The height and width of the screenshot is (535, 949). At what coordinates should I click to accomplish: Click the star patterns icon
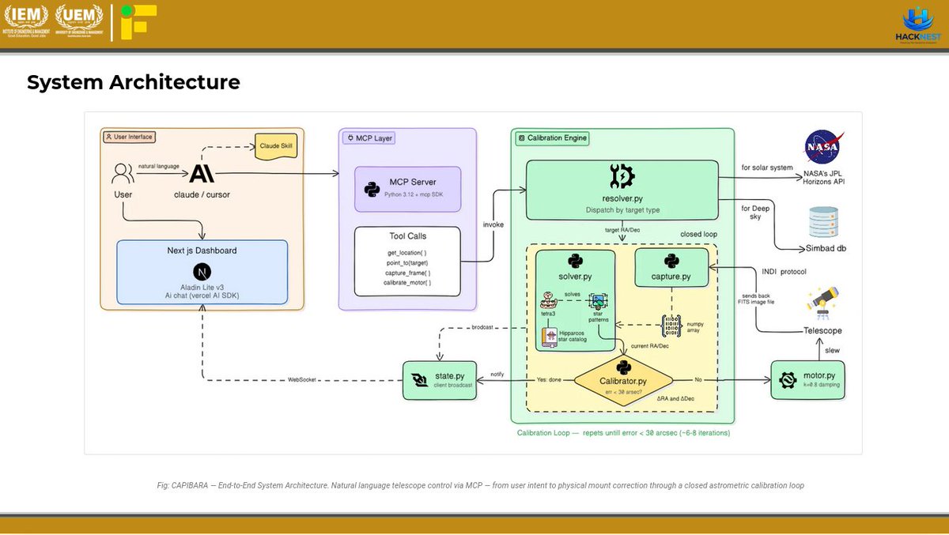[599, 300]
